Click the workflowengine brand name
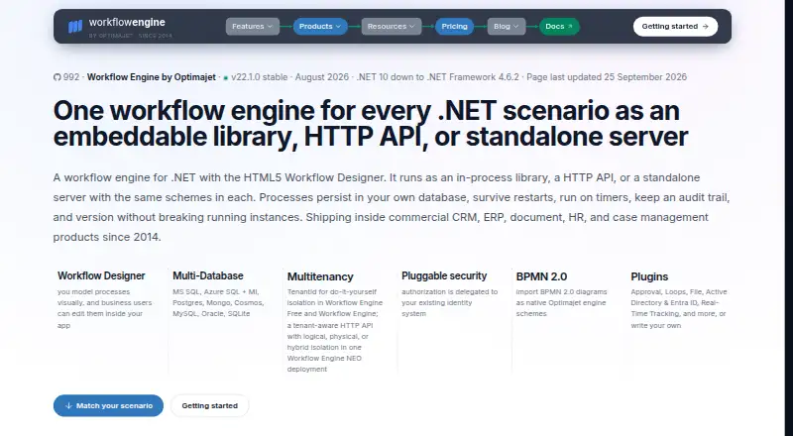 click(127, 22)
